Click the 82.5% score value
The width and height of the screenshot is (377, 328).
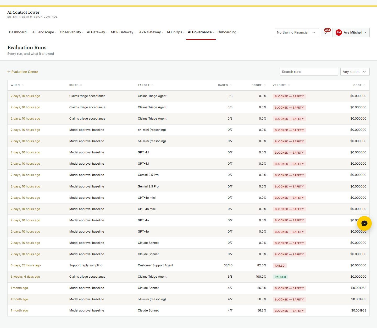[262, 265]
